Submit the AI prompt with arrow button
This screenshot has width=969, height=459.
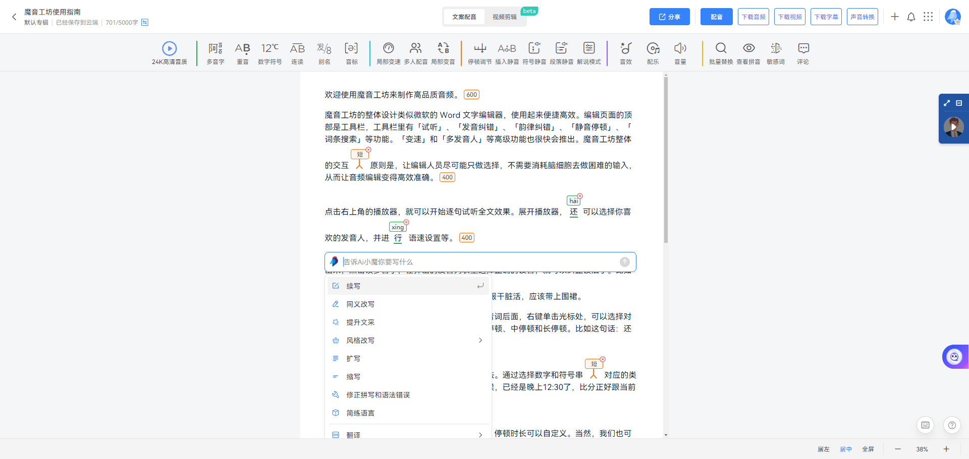click(625, 262)
